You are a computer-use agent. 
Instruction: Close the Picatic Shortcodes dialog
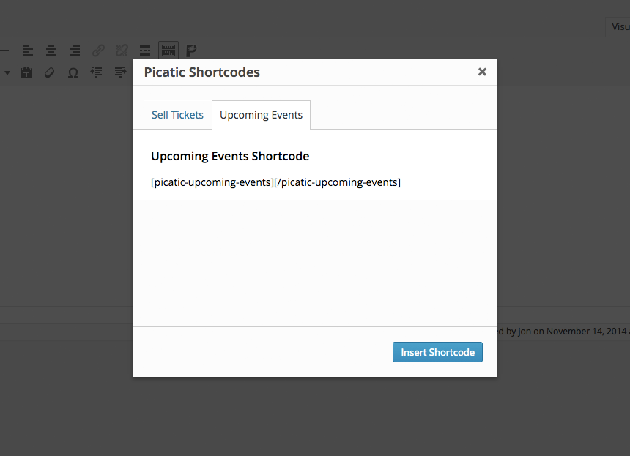(x=482, y=72)
